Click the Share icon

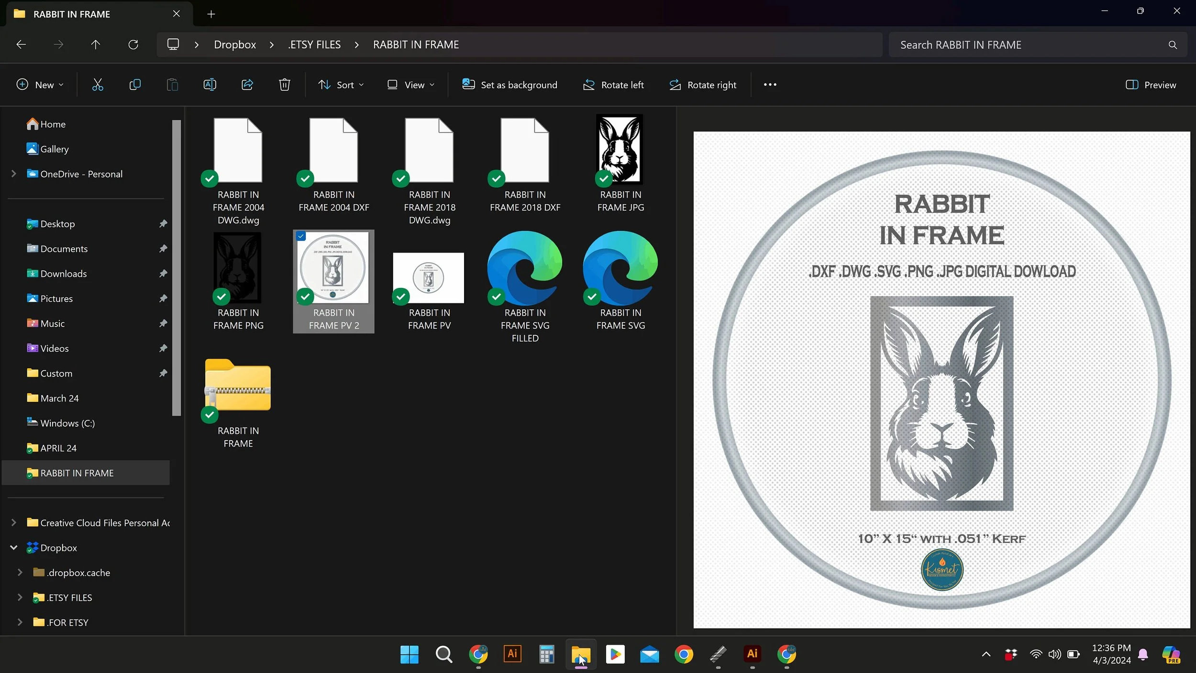click(247, 85)
